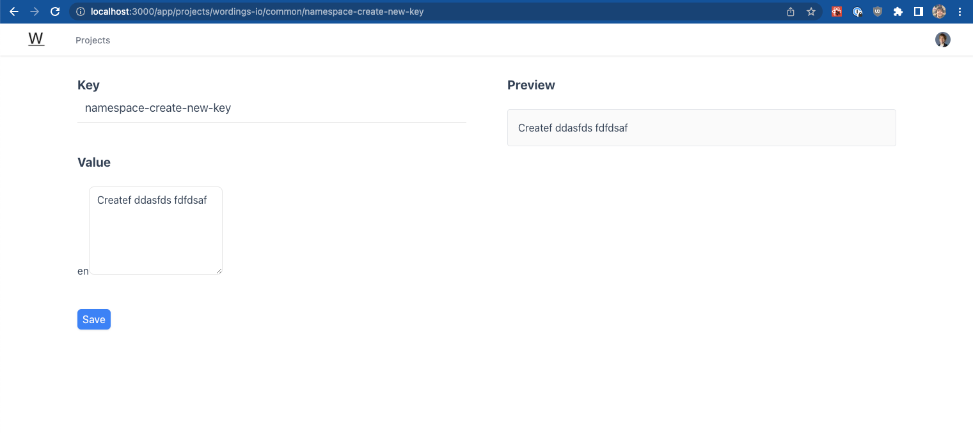973x433 pixels.
Task: Click the Preview heading
Action: tap(531, 85)
